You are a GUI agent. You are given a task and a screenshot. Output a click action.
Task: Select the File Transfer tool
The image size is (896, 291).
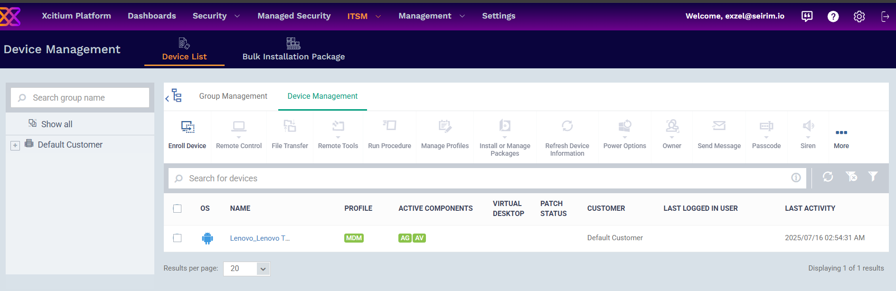[x=290, y=135]
